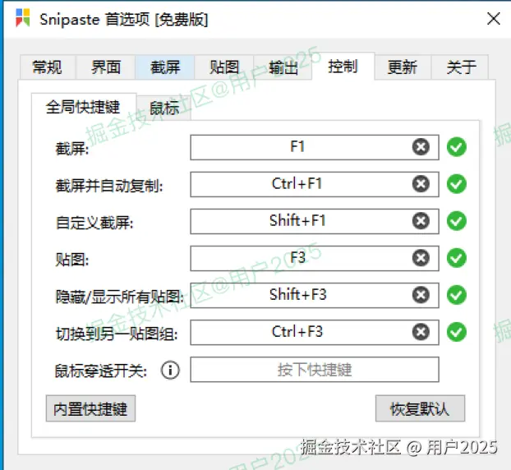Focus the 自定义截屏 hotkey field

315,221
